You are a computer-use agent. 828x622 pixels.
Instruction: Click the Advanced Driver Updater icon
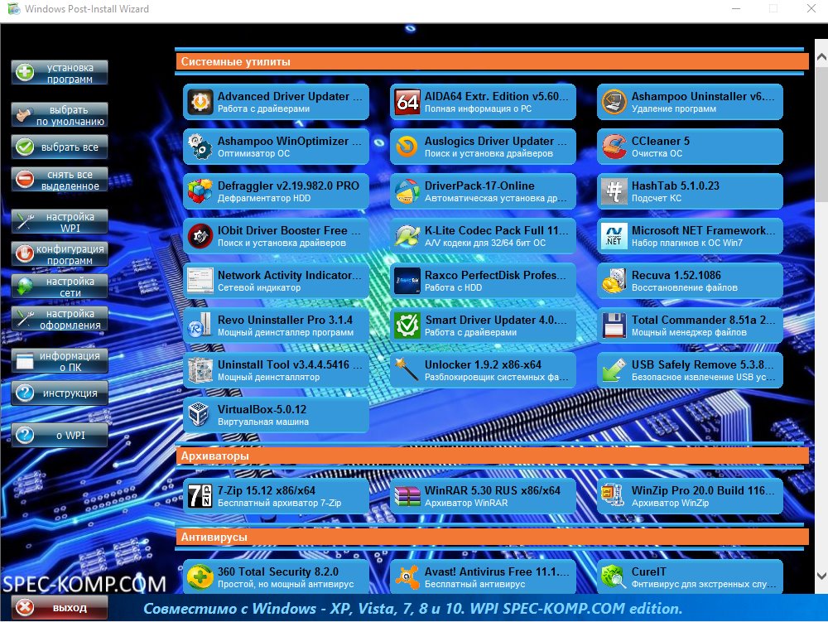click(x=200, y=102)
